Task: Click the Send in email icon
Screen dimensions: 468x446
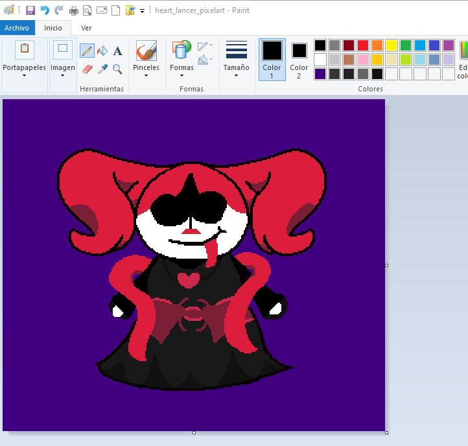Action: point(102,10)
